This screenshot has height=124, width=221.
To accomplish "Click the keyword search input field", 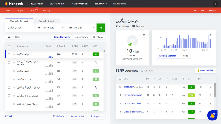I will pyautogui.click(x=20, y=28).
